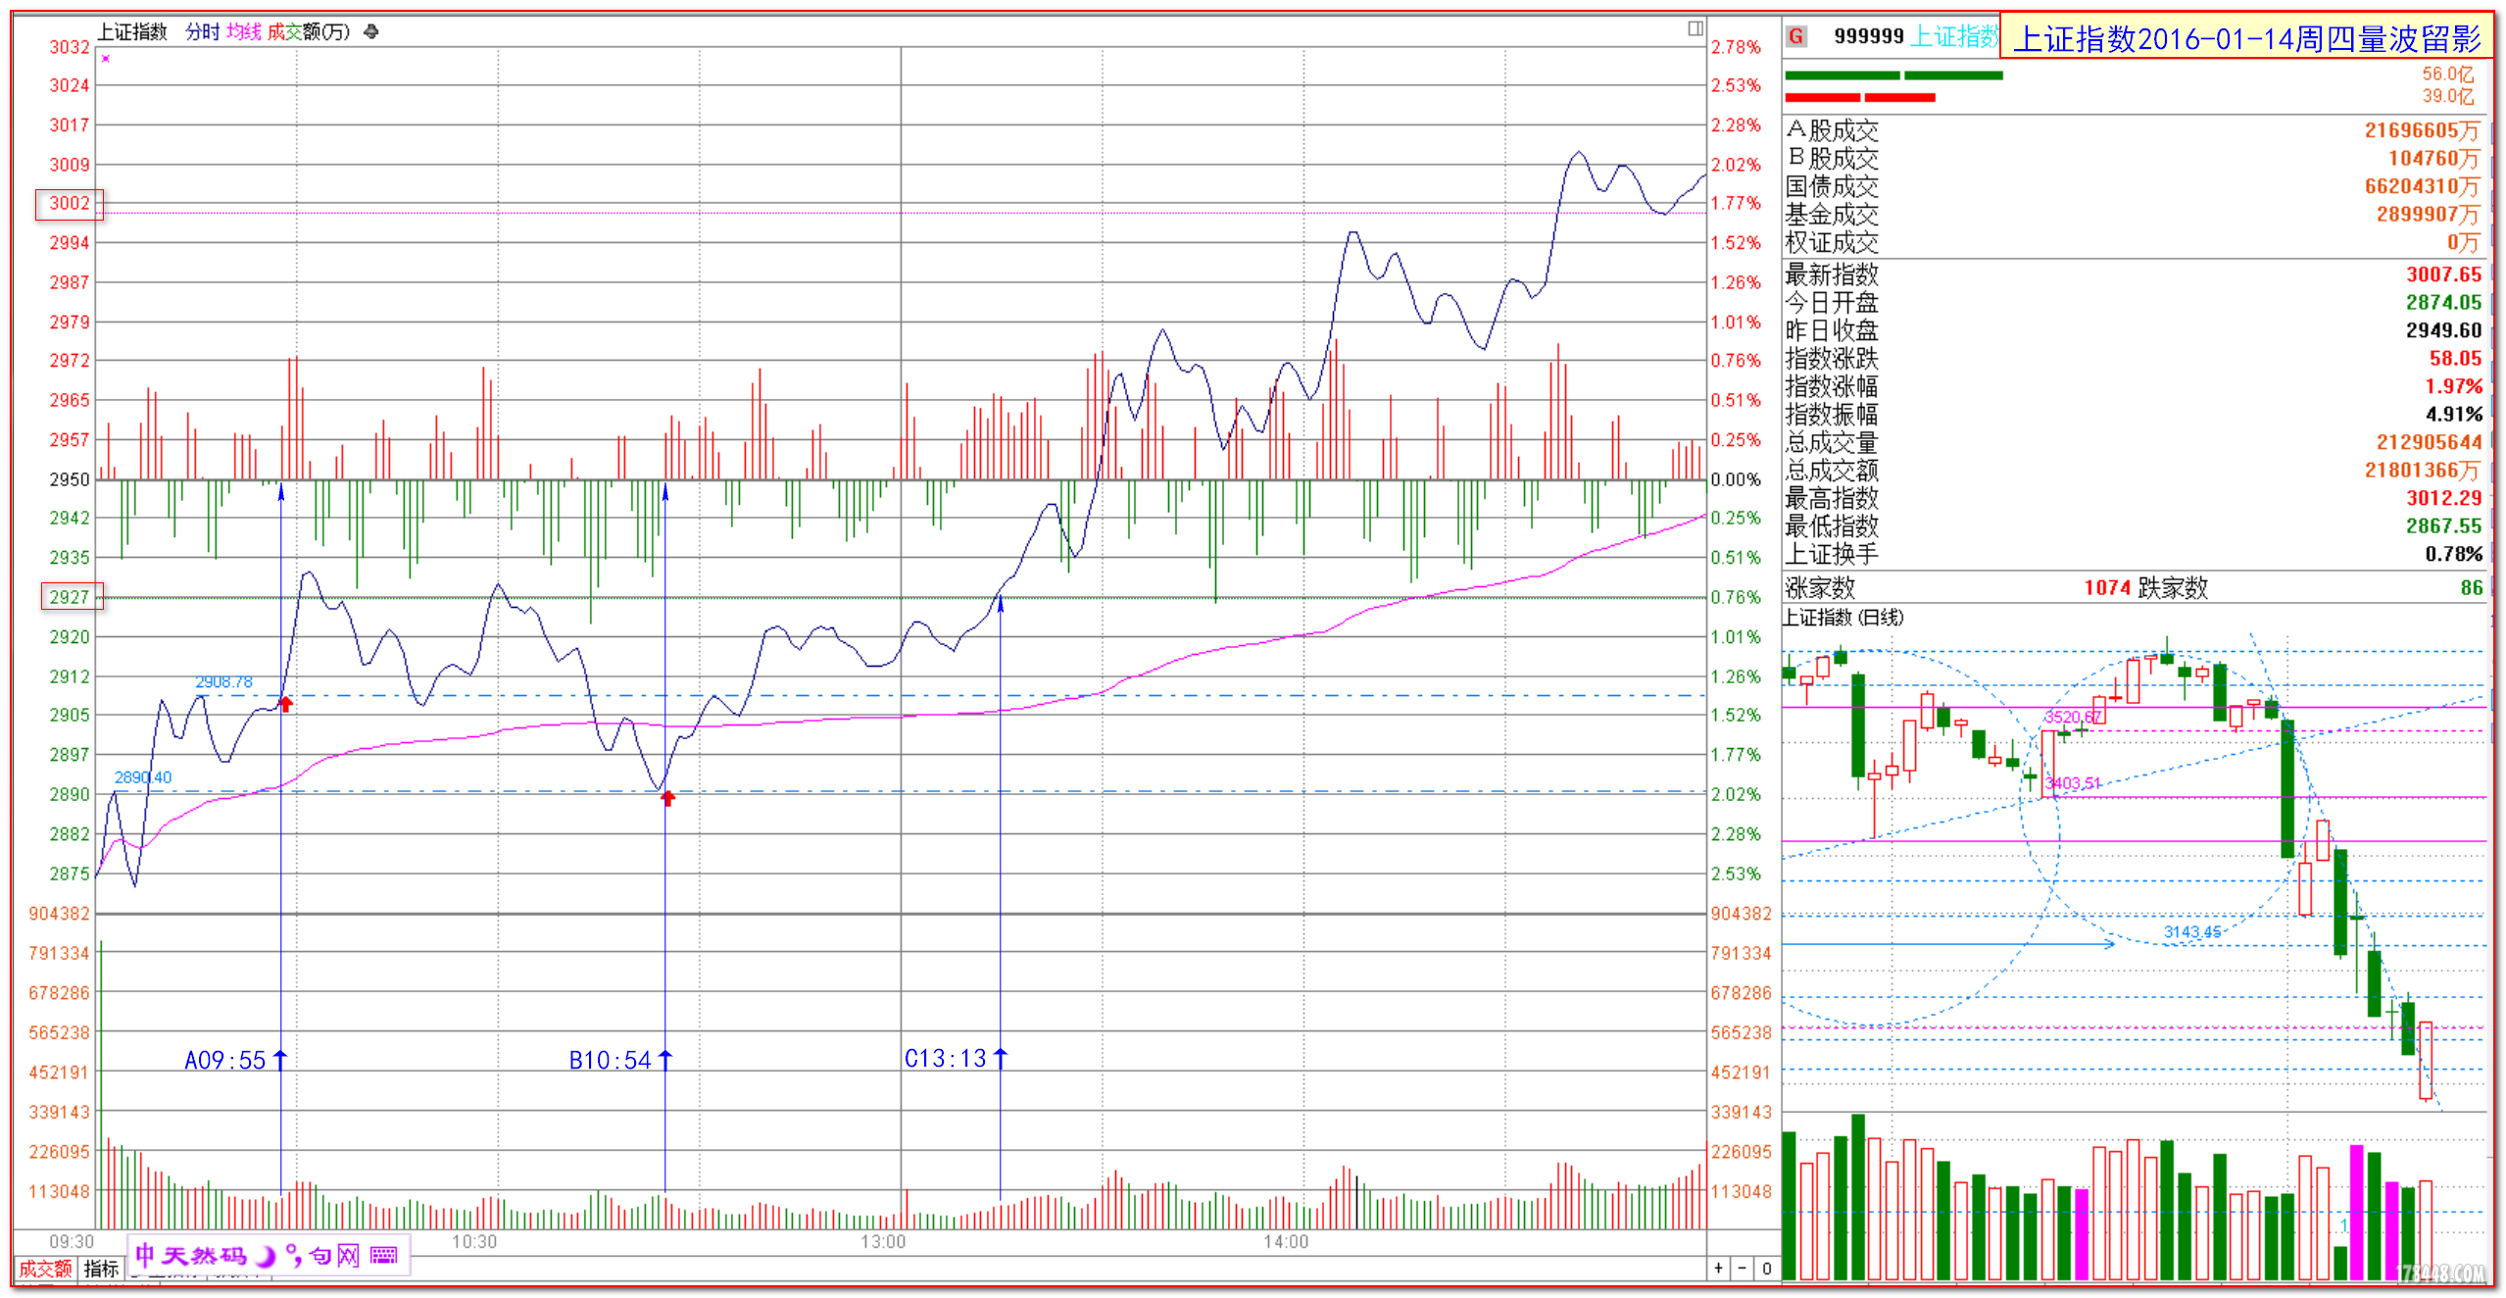This screenshot has width=2506, height=1298.
Task: Select the 成交额(万) legend label
Action: [x=309, y=32]
